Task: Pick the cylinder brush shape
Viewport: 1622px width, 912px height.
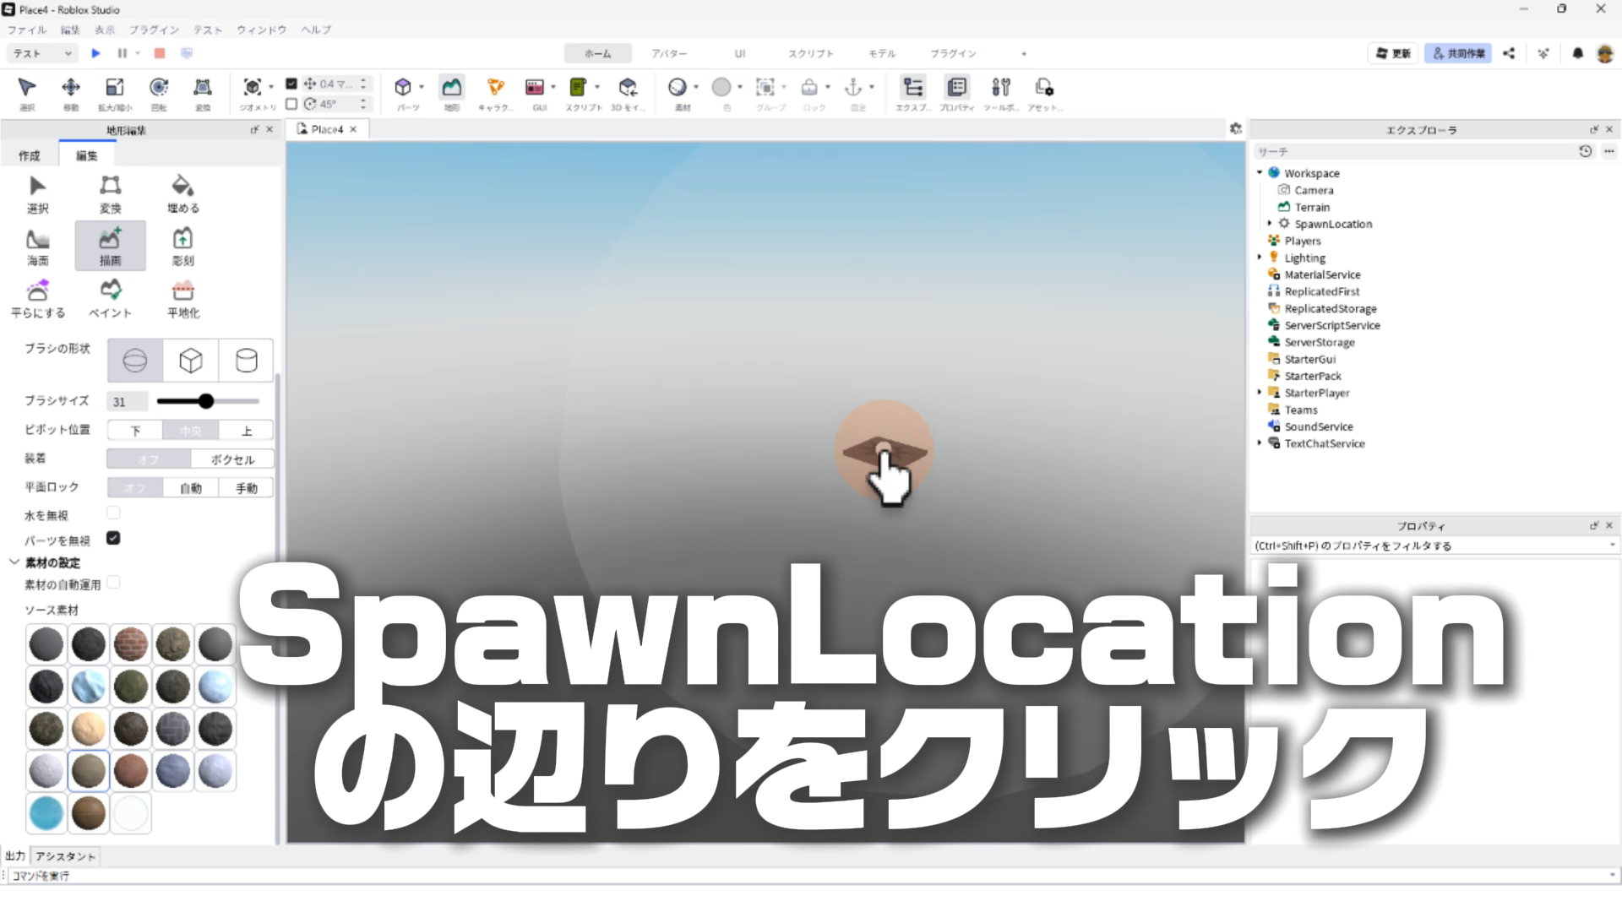Action: tap(246, 361)
